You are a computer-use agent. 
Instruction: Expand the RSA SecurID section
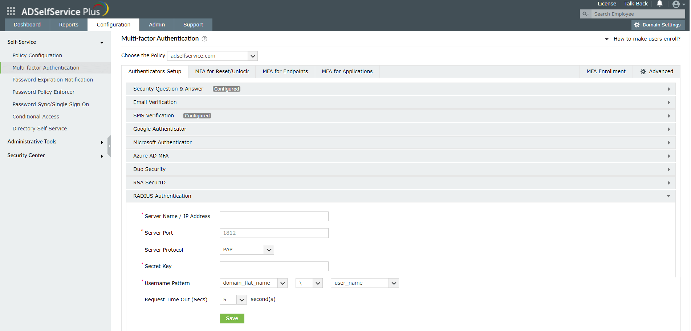point(401,183)
